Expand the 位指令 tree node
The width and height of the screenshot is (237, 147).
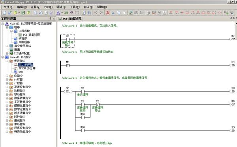point(7,76)
